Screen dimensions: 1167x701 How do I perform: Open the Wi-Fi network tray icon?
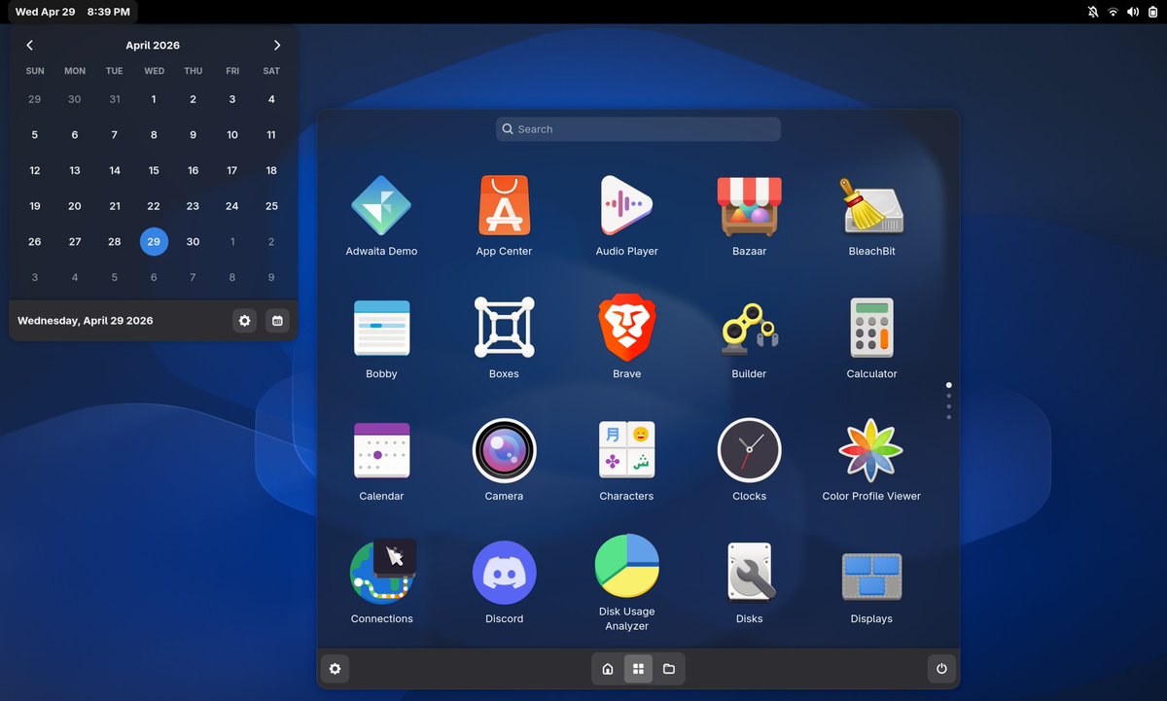[1113, 12]
